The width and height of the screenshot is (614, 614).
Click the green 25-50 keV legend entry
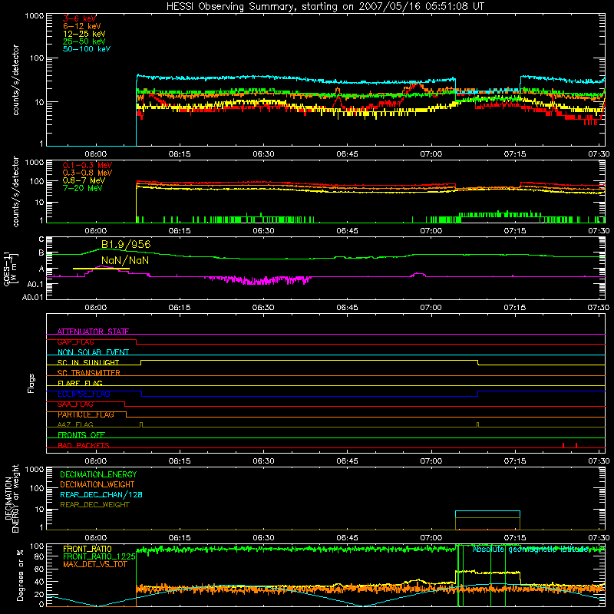tap(84, 41)
